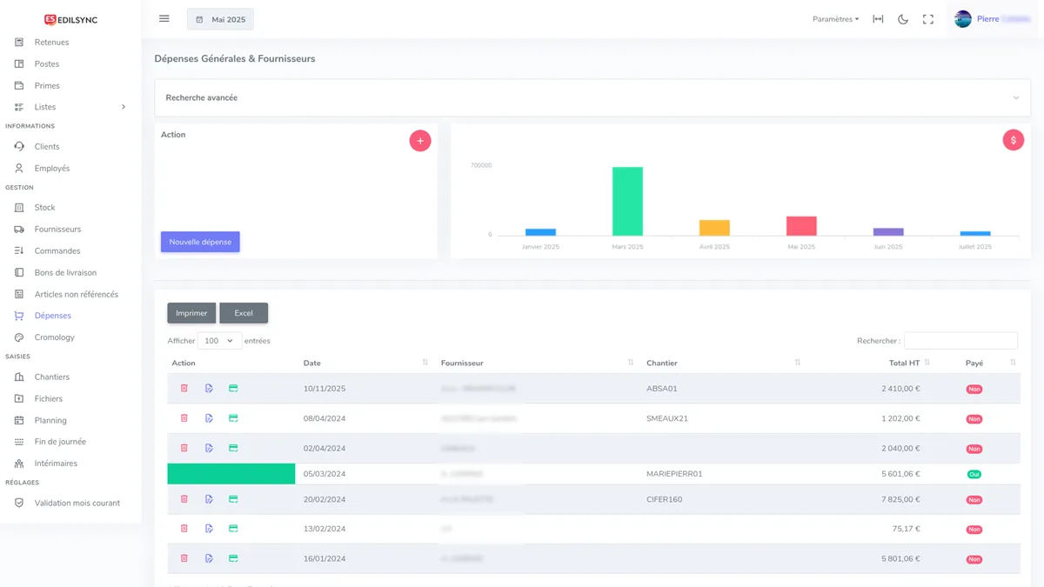1044x587 pixels.
Task: Click the pink plus icon in the Action card
Action: [x=420, y=140]
